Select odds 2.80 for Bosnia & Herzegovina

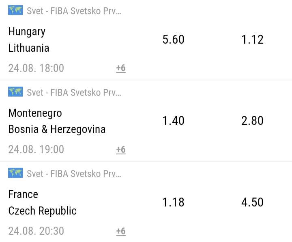click(x=252, y=121)
